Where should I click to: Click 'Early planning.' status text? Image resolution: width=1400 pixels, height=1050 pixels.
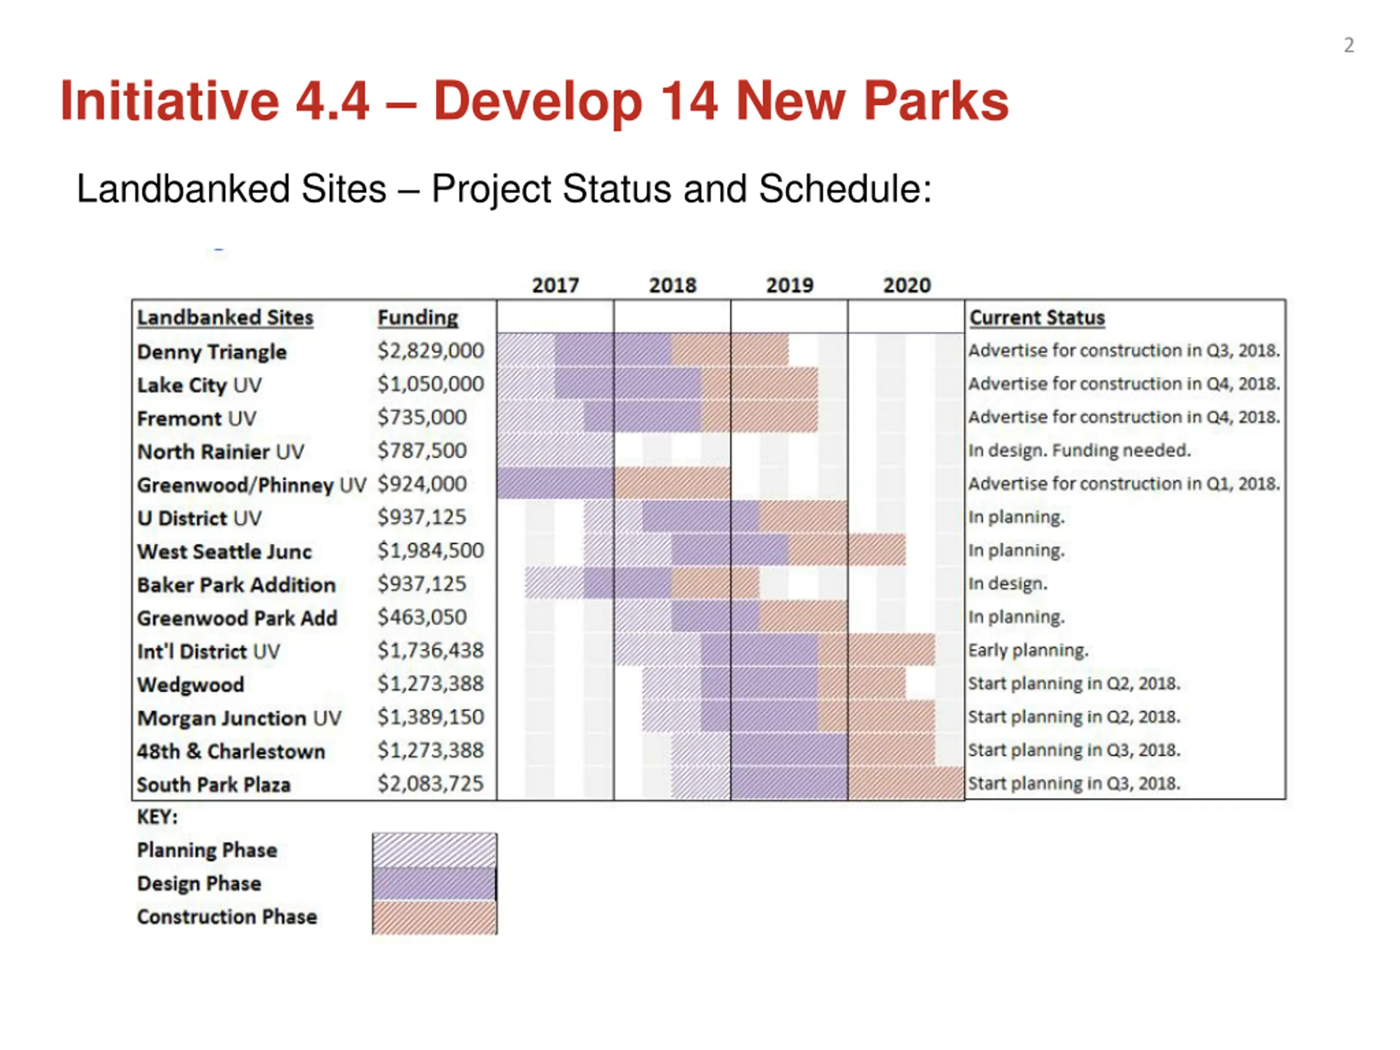1029,651
